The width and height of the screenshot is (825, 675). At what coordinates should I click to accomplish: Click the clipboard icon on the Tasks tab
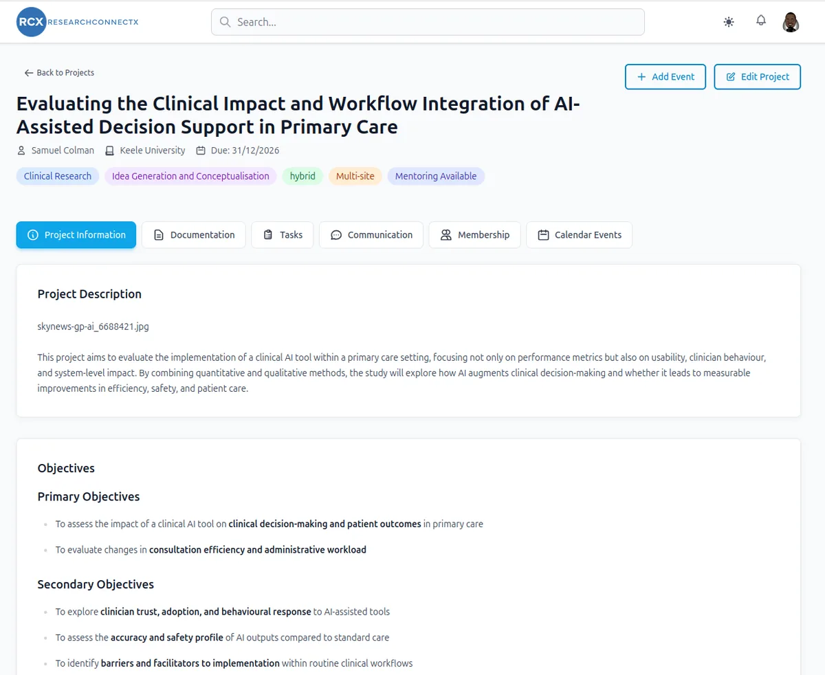[x=268, y=235]
